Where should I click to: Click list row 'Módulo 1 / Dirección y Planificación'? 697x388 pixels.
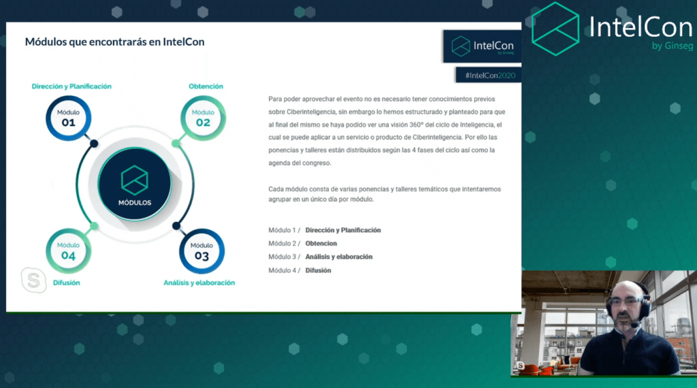(325, 230)
